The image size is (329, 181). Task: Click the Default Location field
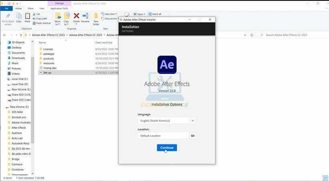click(x=163, y=136)
